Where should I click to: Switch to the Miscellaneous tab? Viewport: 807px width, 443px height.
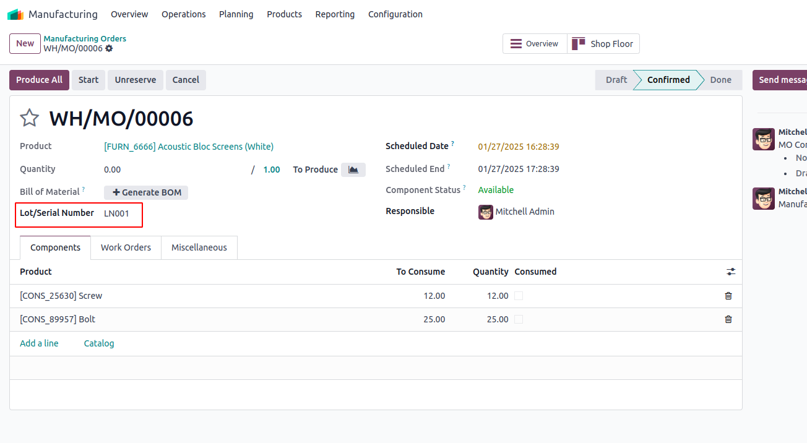pyautogui.click(x=199, y=247)
